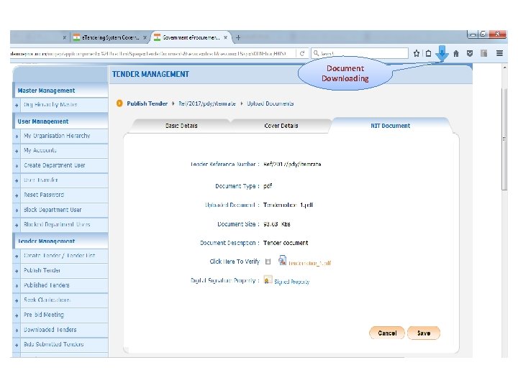The height and width of the screenshot is (388, 518).
Task: Click the PDF file icon next to verify checkbox
Action: click(282, 260)
